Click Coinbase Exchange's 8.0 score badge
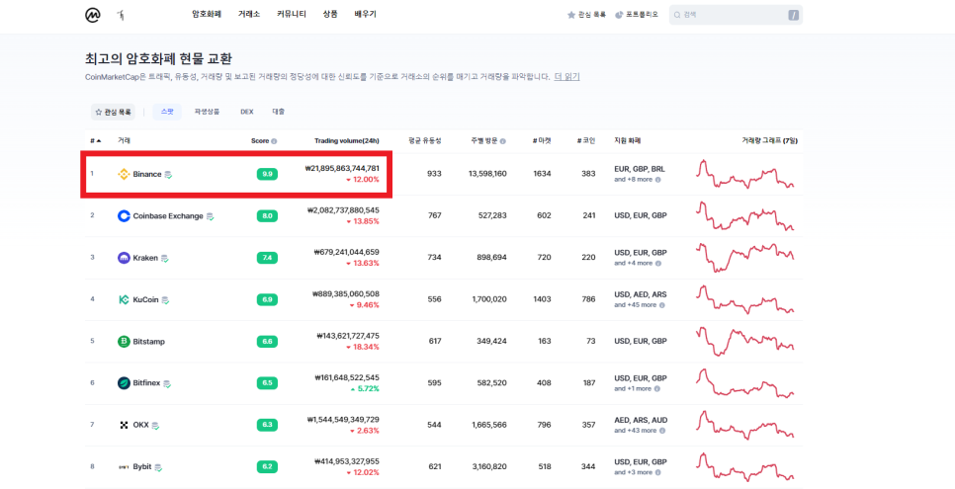Viewport: 955px width, 489px height. [x=267, y=215]
